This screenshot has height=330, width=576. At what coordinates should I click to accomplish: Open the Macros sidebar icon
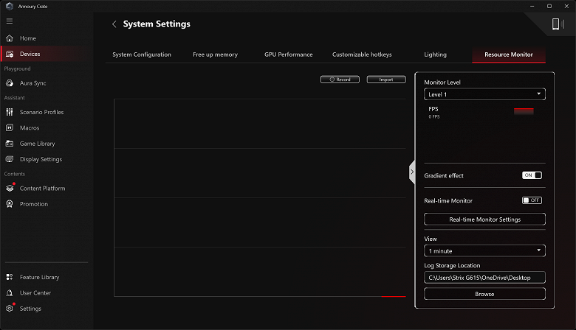(x=10, y=128)
